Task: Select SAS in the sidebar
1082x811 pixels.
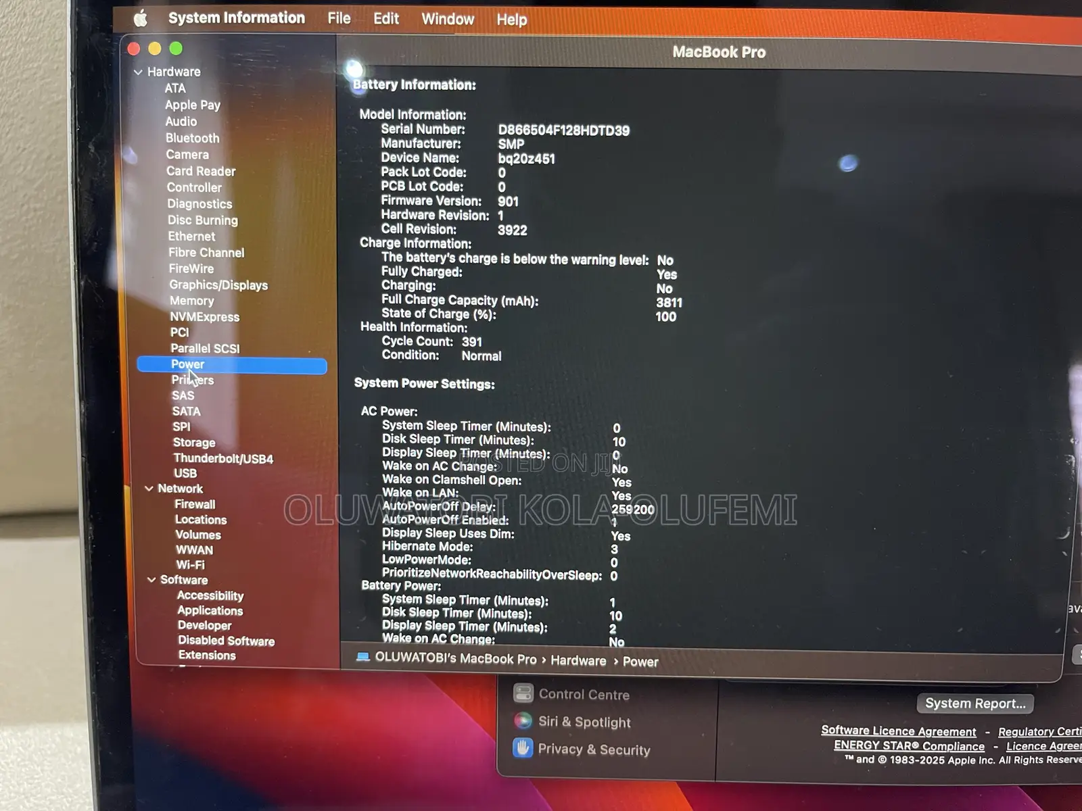Action: (183, 396)
